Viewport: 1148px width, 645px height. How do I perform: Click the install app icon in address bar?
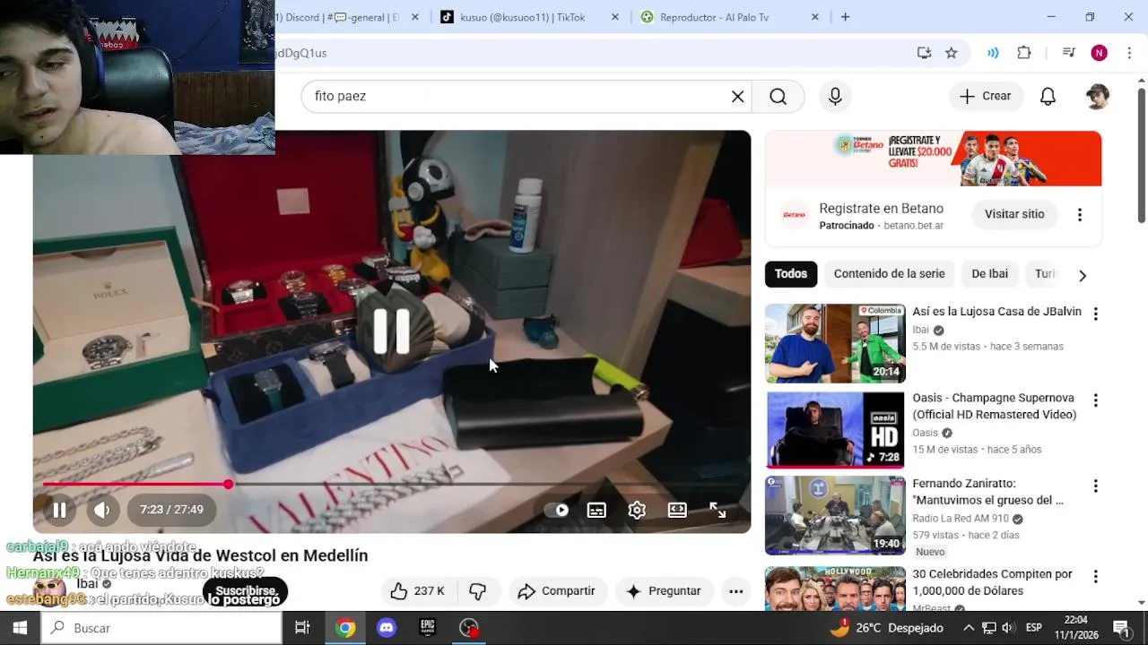[924, 53]
